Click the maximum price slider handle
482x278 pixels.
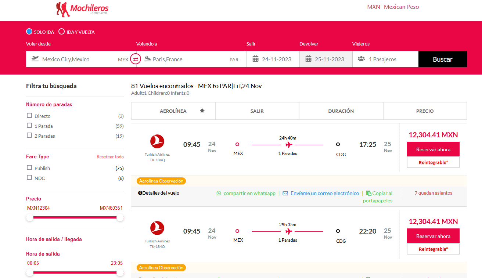coord(120,217)
